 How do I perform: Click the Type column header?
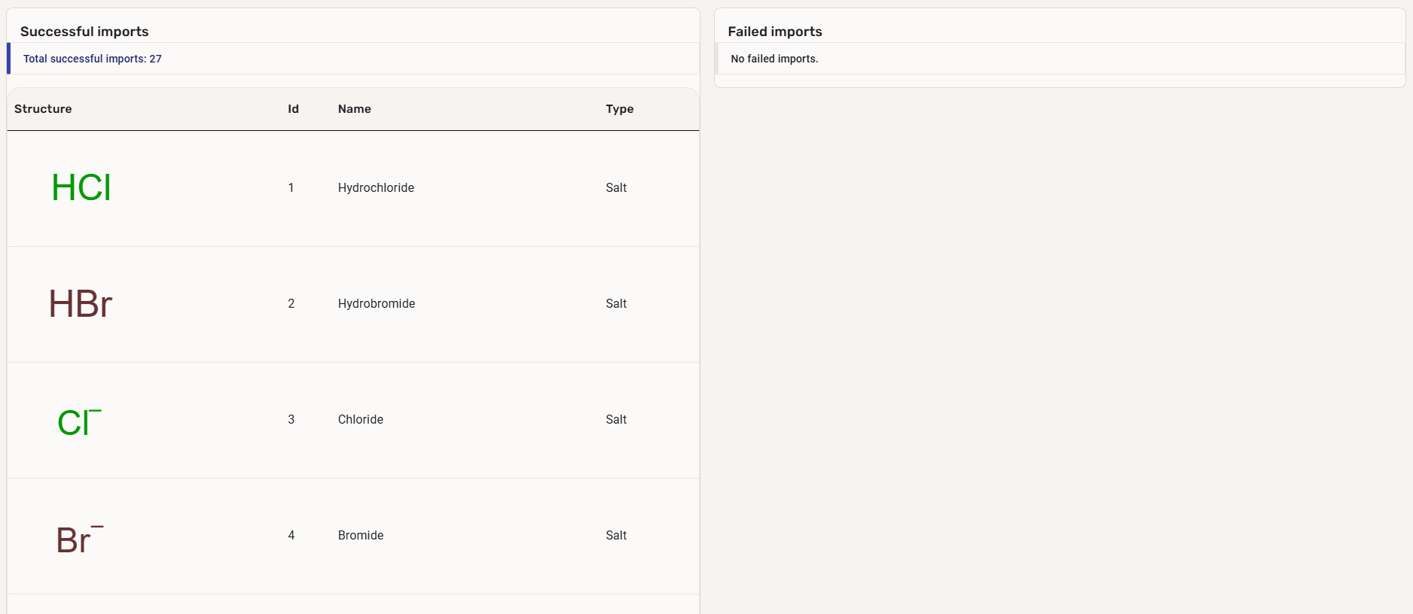[619, 109]
